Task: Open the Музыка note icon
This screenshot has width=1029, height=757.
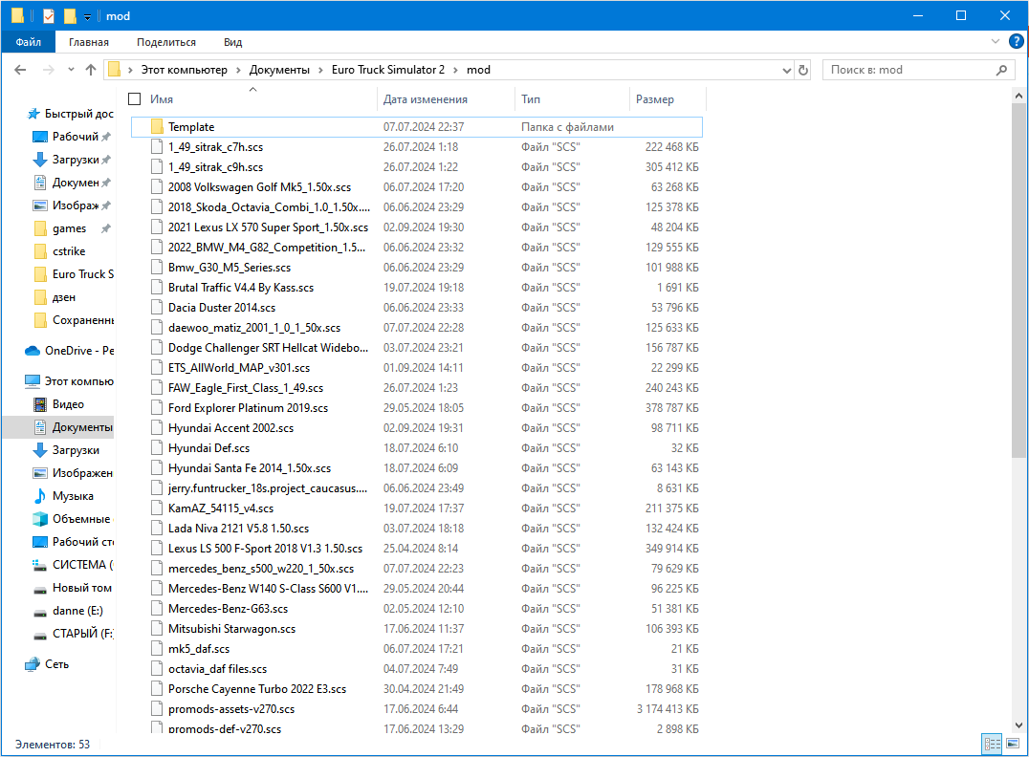Action: pyautogui.click(x=40, y=496)
